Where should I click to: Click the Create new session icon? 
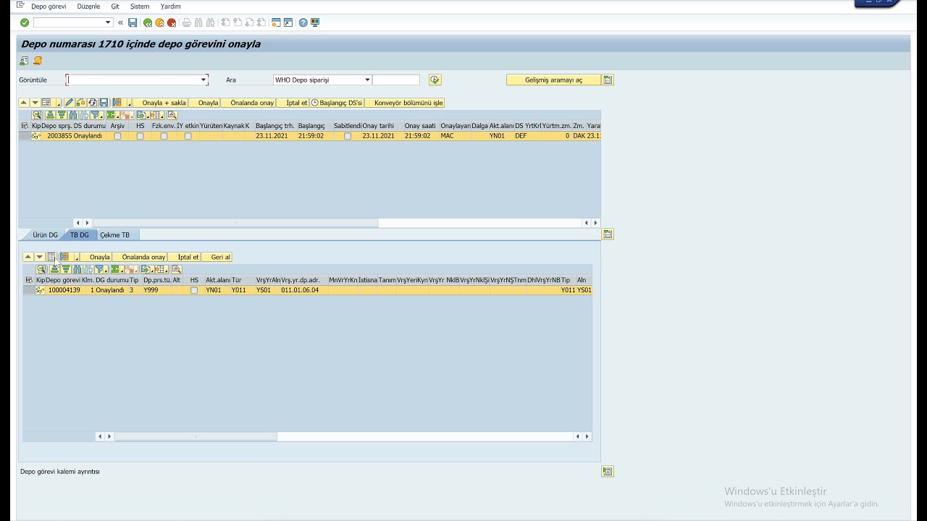click(x=276, y=22)
